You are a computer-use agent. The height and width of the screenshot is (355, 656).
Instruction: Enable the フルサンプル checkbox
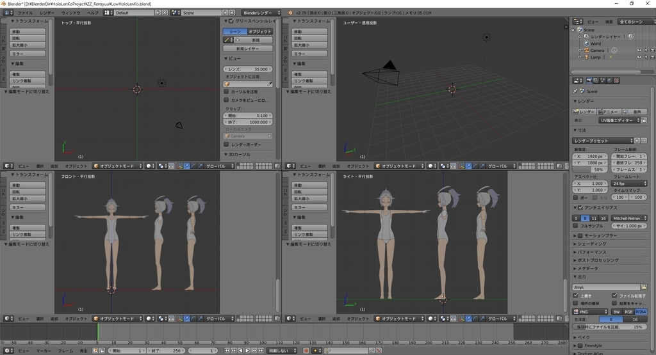pyautogui.click(x=576, y=226)
